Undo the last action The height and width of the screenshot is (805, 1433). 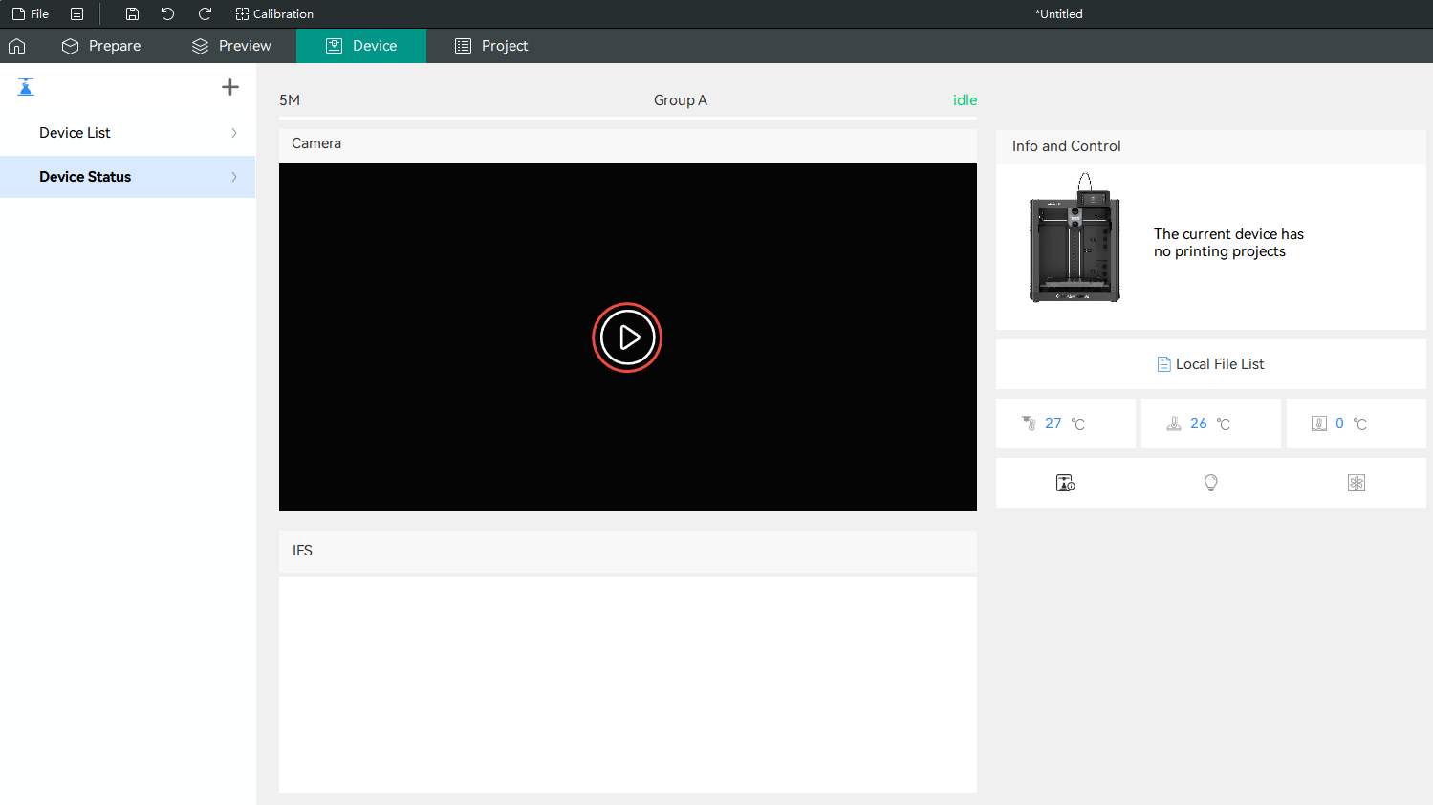click(167, 14)
